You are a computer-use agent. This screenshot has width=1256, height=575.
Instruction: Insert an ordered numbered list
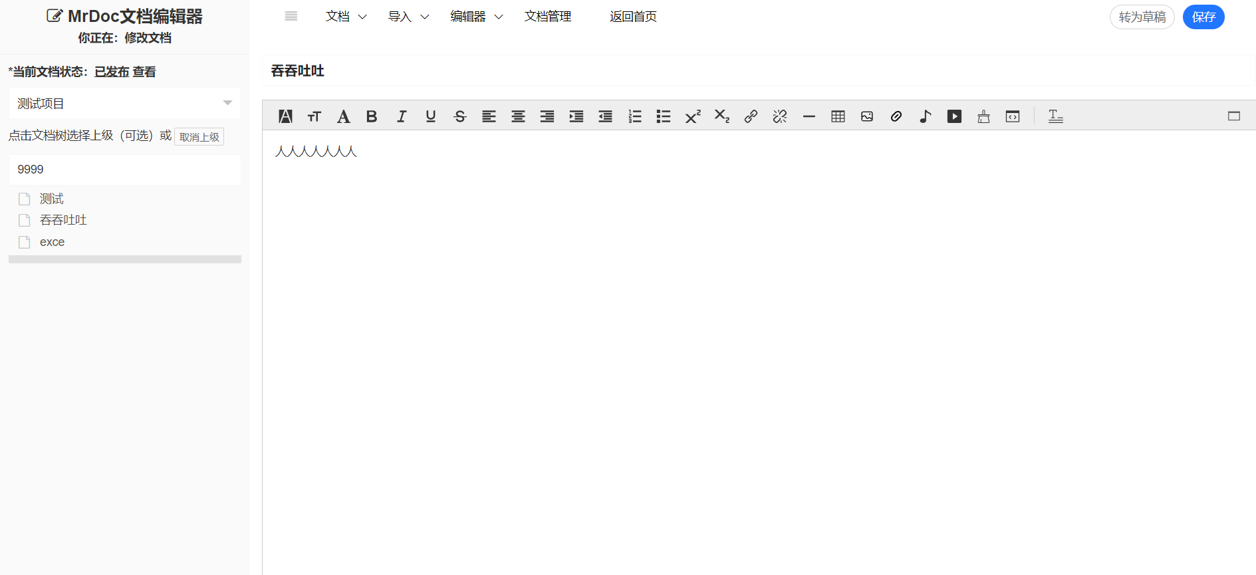click(x=634, y=116)
